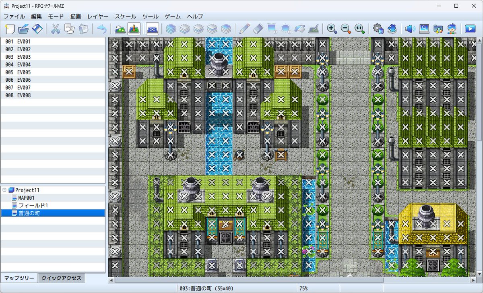Open the Resource Manager folder icon
Screen dimensions: 483x293
(x=438, y=29)
